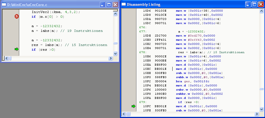
Task: Click the first 'a = -12332432;' source line
Action: pyautogui.click(x=47, y=26)
